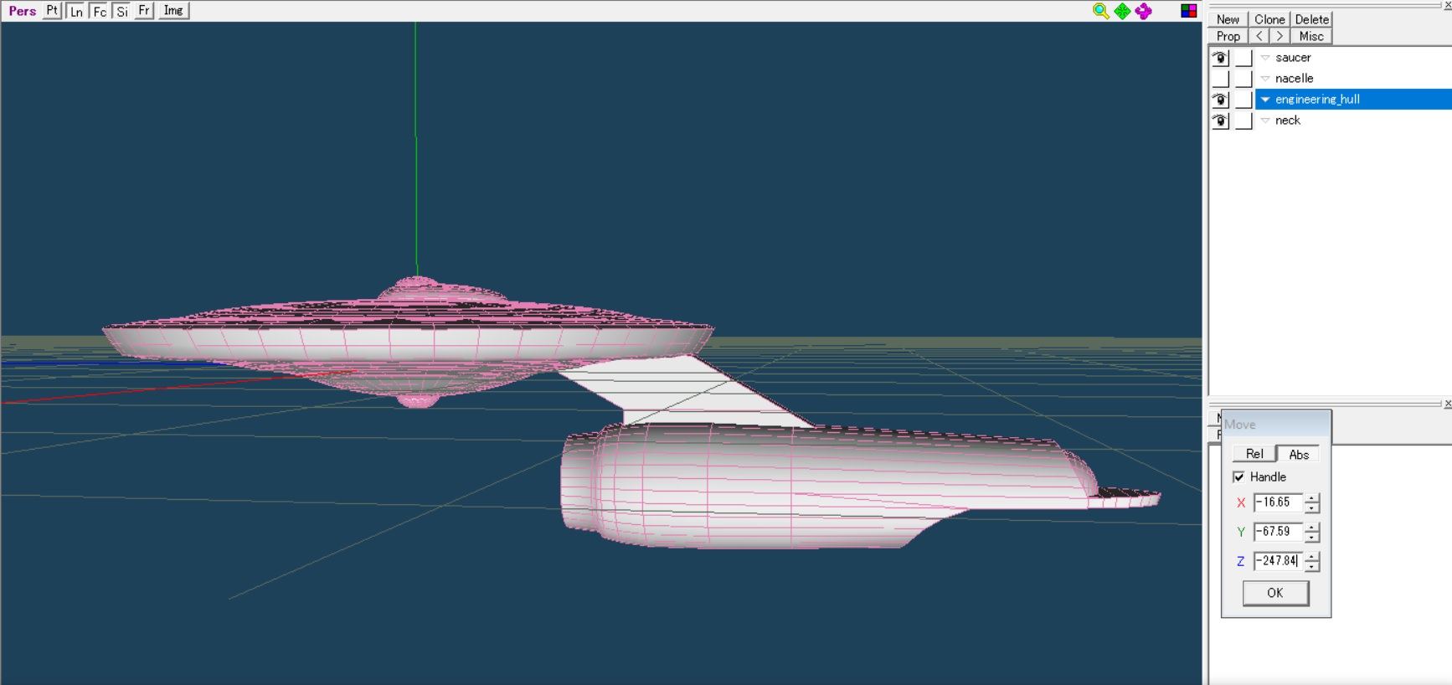
Task: Decrease Y value with down spinner
Action: 1312,537
